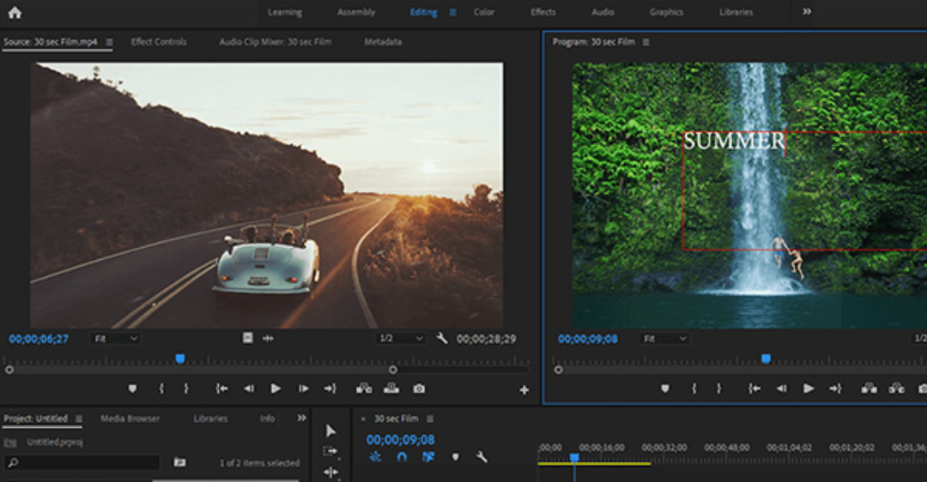Click the timeline Add Marker icon
Image resolution: width=927 pixels, height=482 pixels.
pos(455,456)
